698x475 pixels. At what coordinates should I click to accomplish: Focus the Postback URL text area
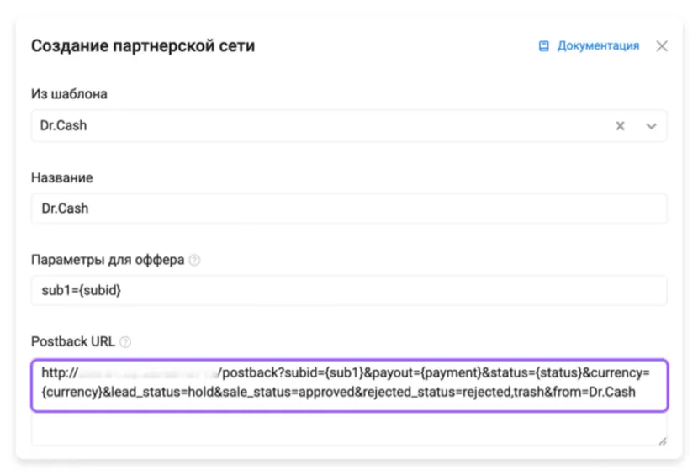349,403
